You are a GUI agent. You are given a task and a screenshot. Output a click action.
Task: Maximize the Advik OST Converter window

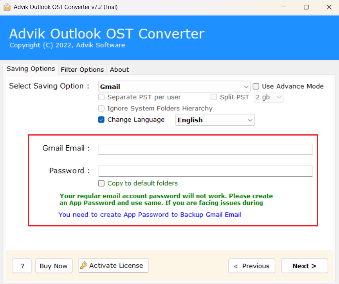[306, 7]
